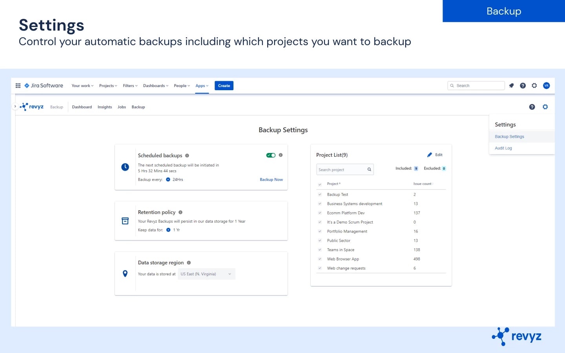Toggle the select-all checkbox in Project header
Viewport: 565px width, 353px height.
coord(320,184)
